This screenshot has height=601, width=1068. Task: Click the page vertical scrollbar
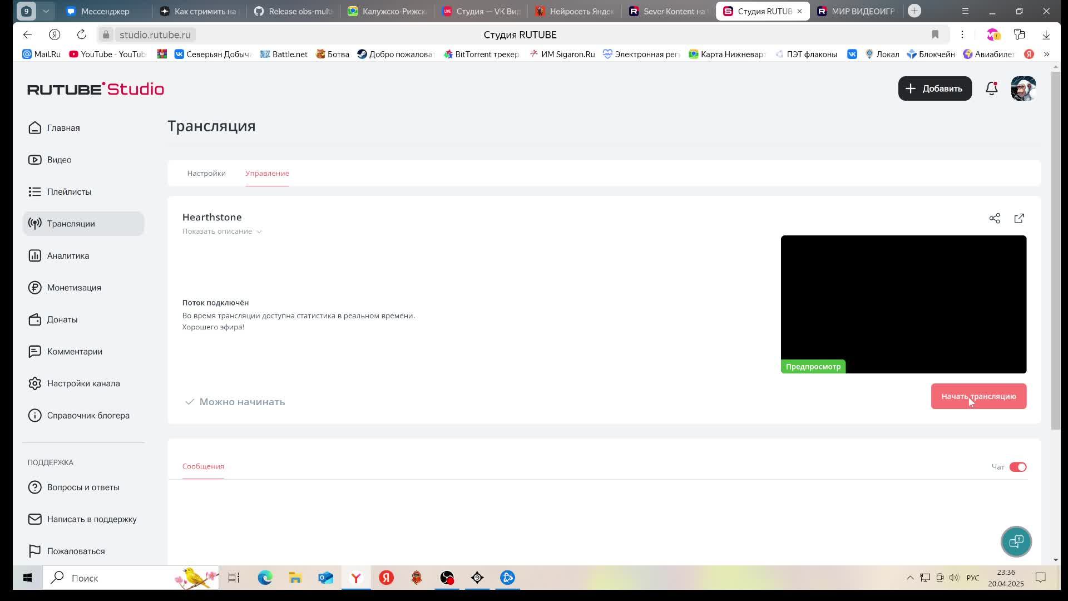tap(1055, 250)
